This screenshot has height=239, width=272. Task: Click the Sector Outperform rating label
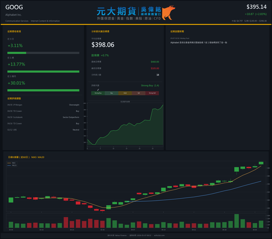pos(71,117)
